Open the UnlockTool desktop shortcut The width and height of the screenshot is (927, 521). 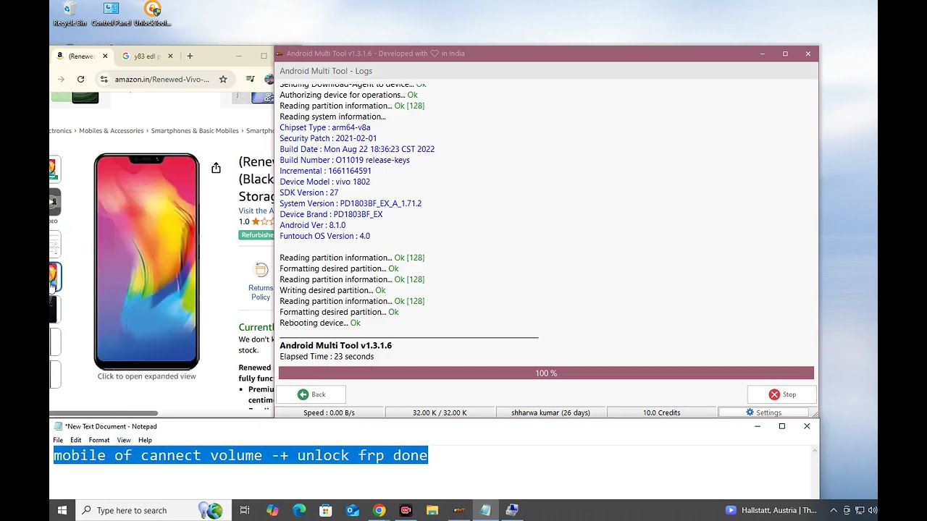pyautogui.click(x=152, y=14)
